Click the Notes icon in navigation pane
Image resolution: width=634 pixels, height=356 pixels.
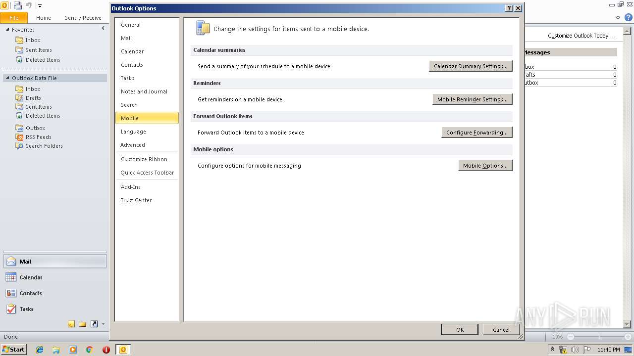71,324
